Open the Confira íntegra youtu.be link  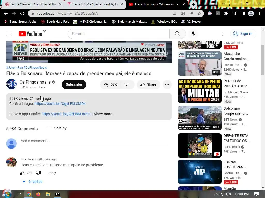coord(60,104)
